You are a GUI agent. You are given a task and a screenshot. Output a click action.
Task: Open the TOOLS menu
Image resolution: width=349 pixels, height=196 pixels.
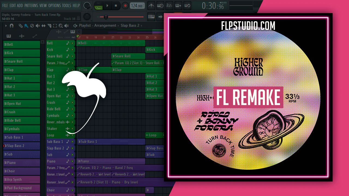(x=67, y=5)
